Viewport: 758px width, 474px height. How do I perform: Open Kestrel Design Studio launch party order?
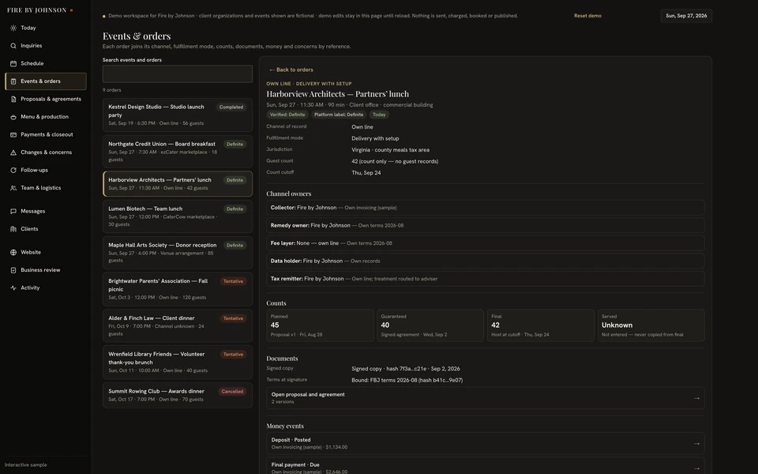(178, 115)
